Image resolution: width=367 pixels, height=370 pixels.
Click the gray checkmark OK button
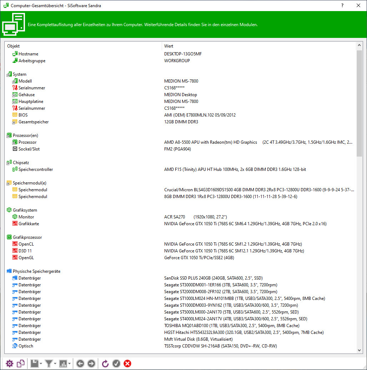(x=116, y=364)
